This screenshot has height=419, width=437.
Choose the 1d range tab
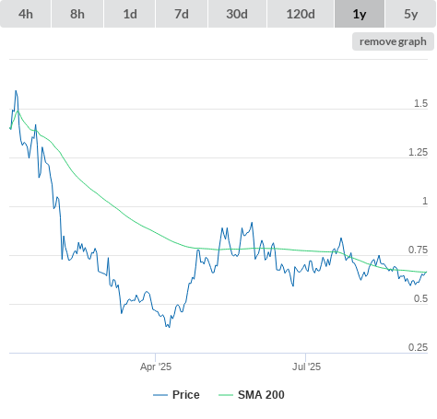(130, 14)
